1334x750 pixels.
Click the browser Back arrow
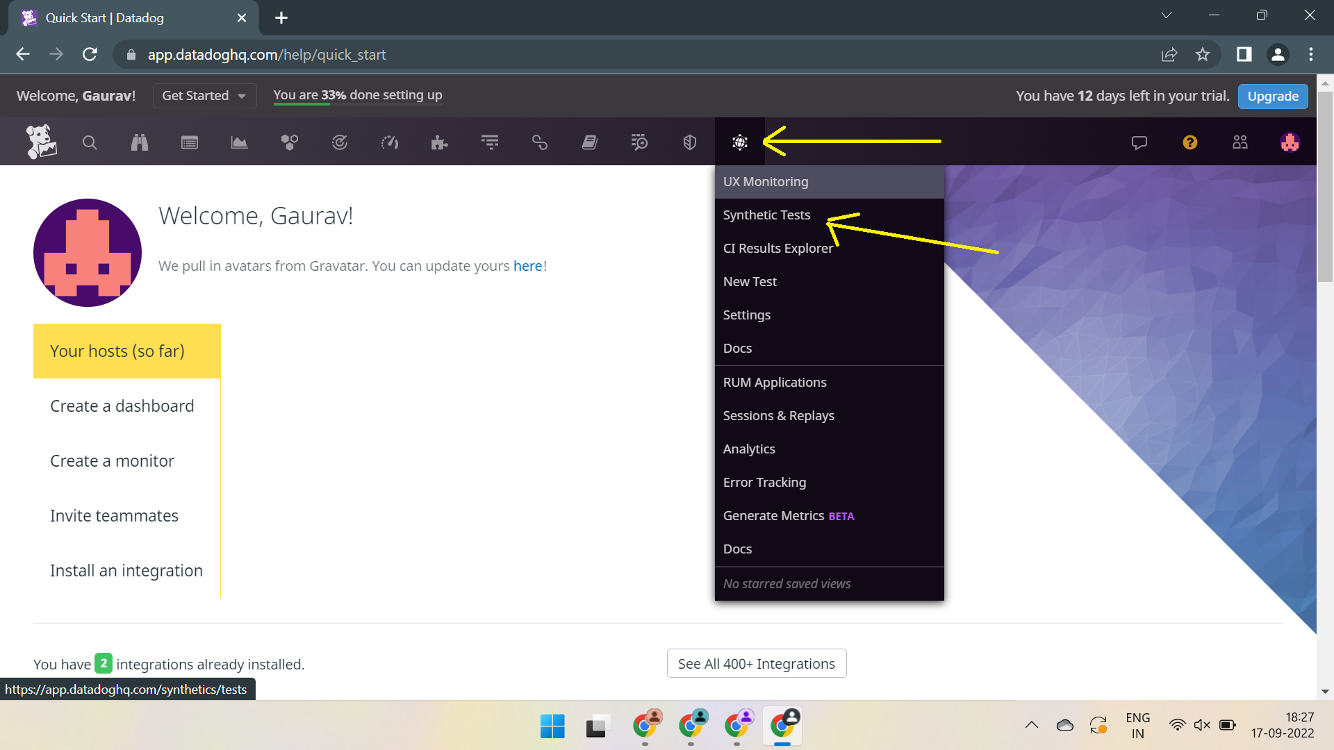point(23,54)
